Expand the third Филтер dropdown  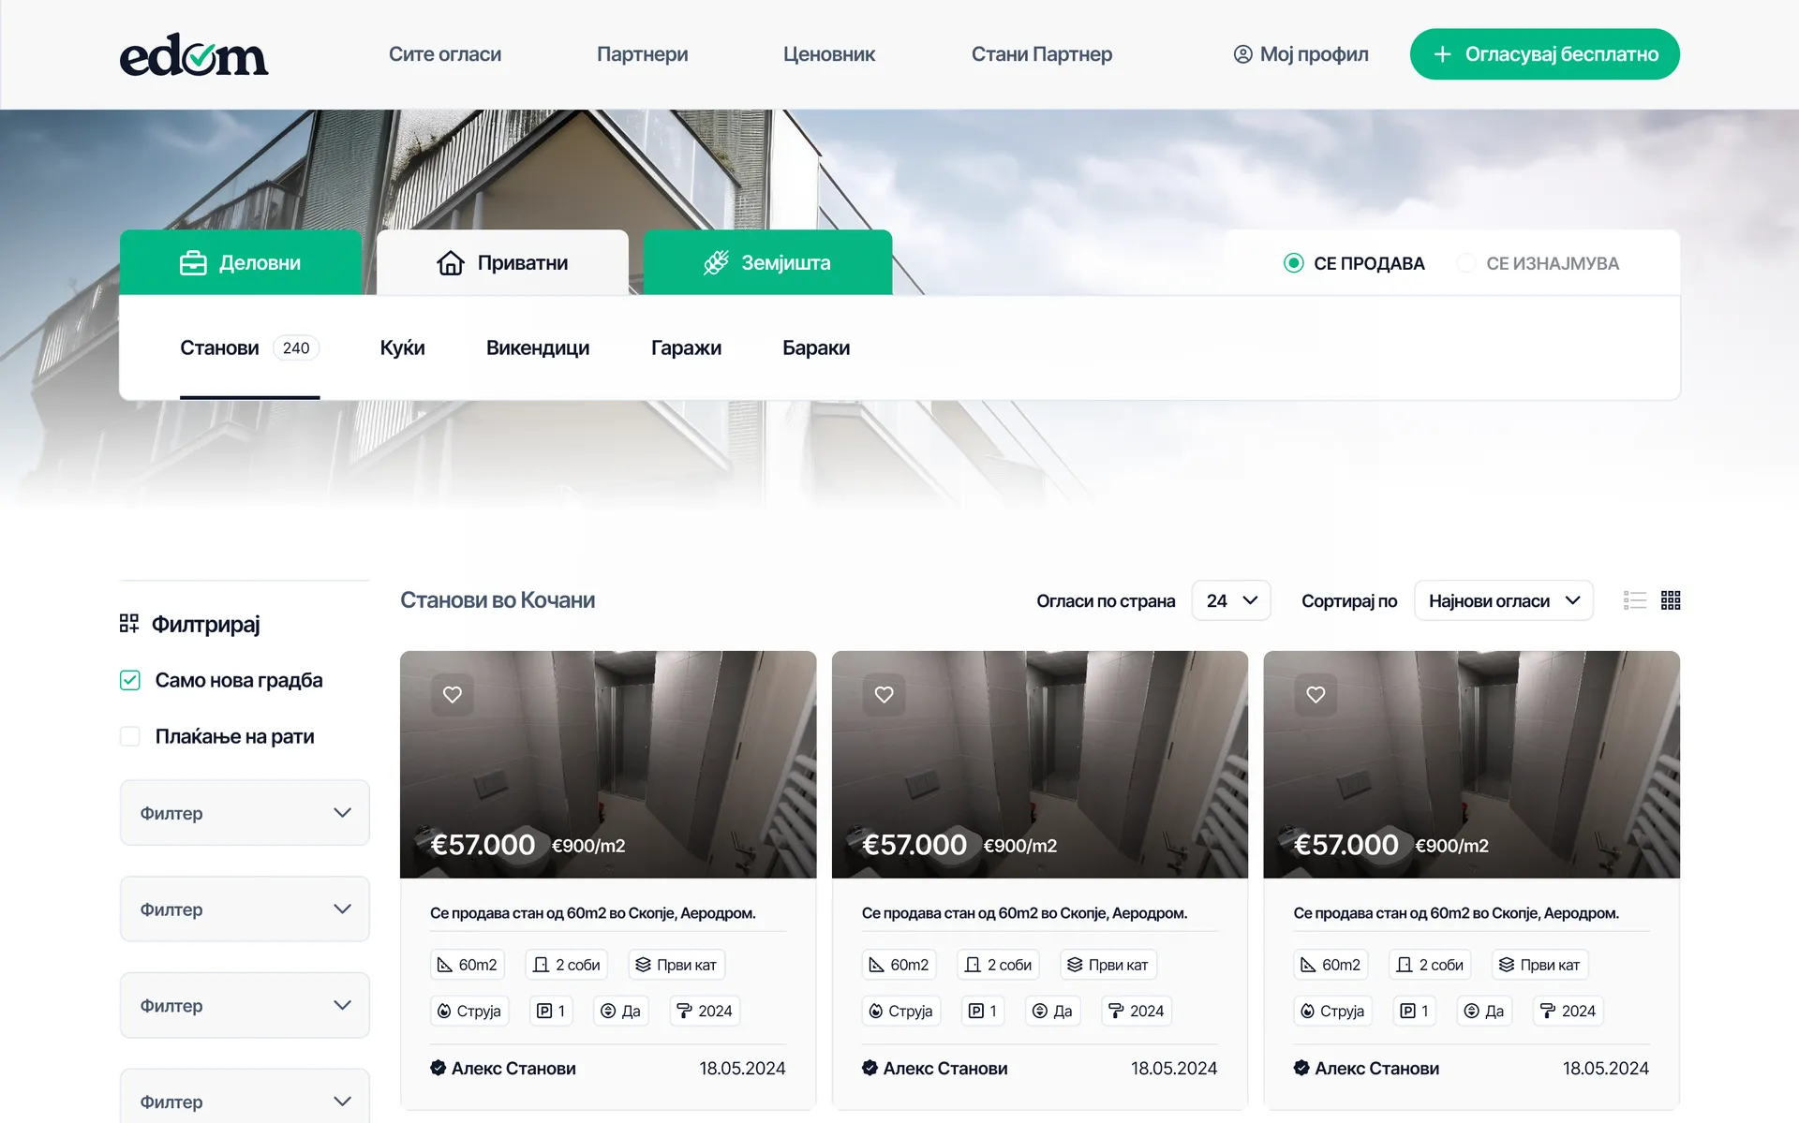245,1005
